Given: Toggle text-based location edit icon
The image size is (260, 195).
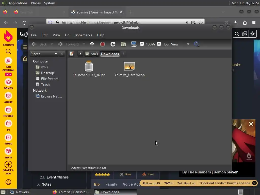Looking at the screenshot, I should (71, 54).
